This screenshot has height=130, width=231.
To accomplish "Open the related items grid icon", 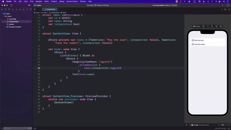I will (35, 9).
